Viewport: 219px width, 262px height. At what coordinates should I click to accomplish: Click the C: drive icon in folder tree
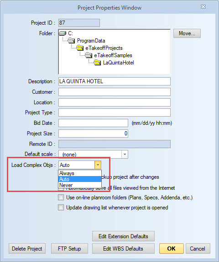coord(63,33)
